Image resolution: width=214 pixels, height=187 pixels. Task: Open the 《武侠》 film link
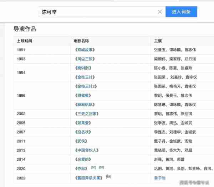pos(81,141)
